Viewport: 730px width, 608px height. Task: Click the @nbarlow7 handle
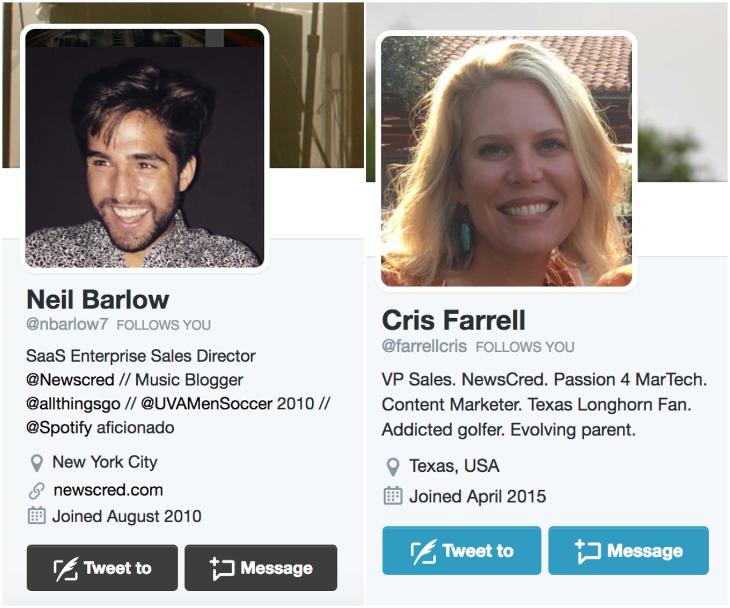(x=67, y=325)
